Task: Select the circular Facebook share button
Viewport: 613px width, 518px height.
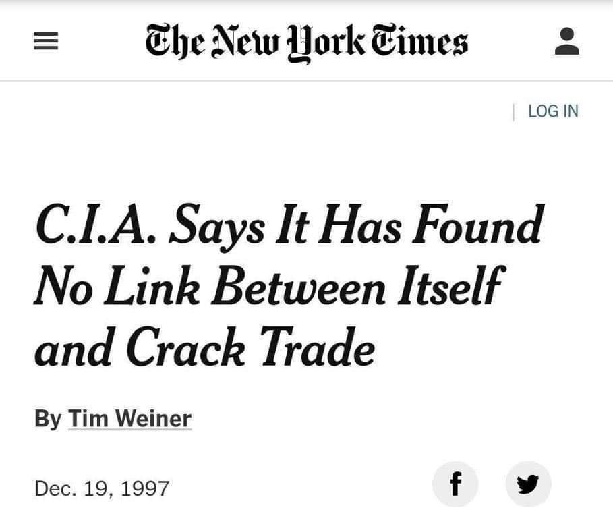Action: pos(456,484)
